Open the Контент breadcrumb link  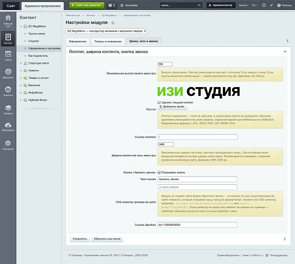point(91,15)
